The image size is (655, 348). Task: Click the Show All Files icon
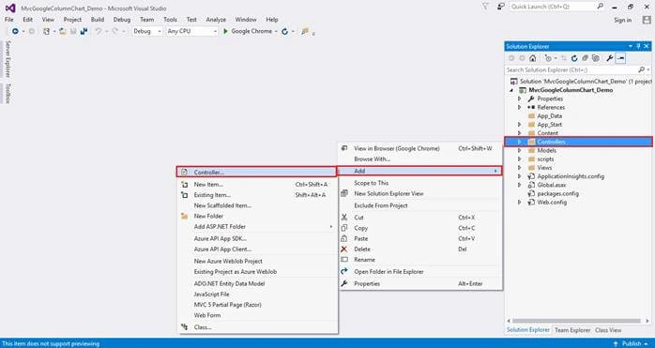pos(596,58)
